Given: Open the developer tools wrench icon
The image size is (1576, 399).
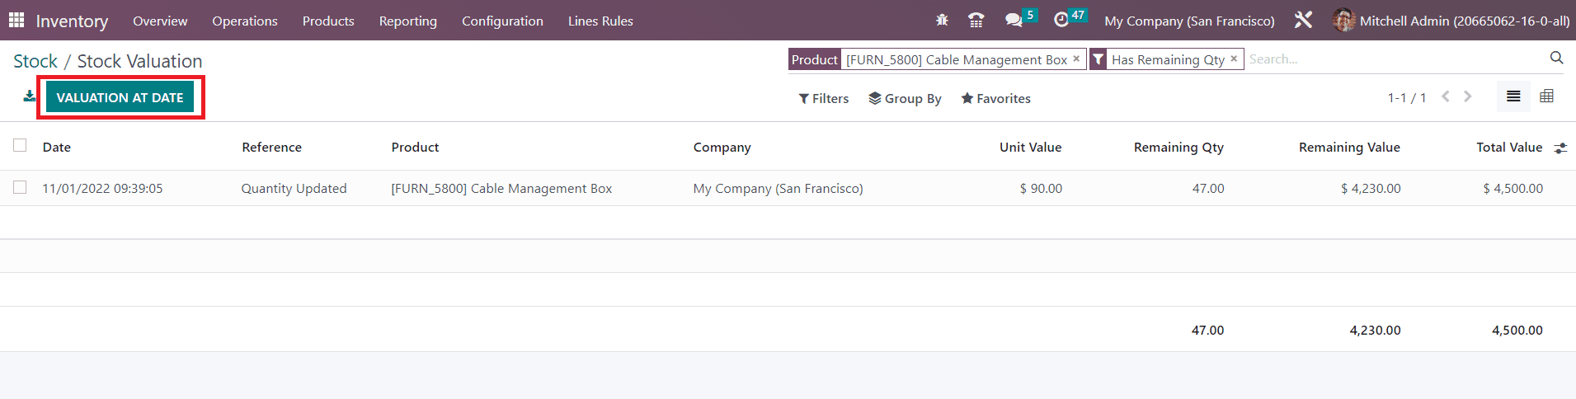Looking at the screenshot, I should (x=1303, y=21).
